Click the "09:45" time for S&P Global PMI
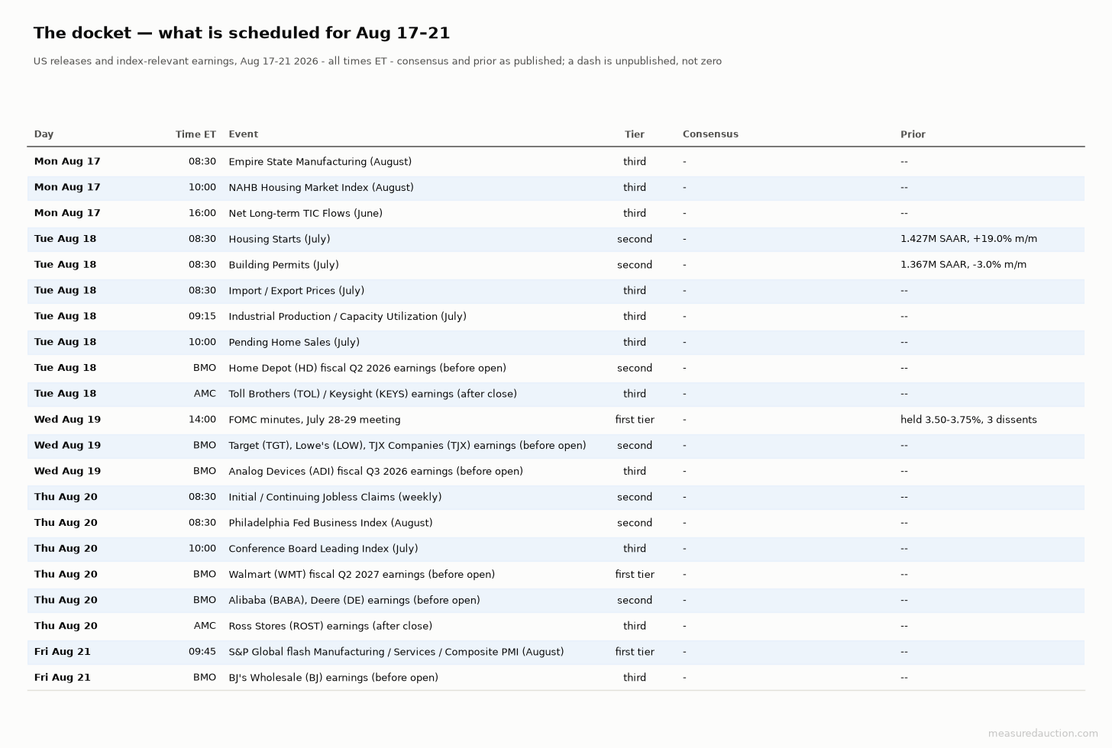1112x748 pixels. click(202, 652)
